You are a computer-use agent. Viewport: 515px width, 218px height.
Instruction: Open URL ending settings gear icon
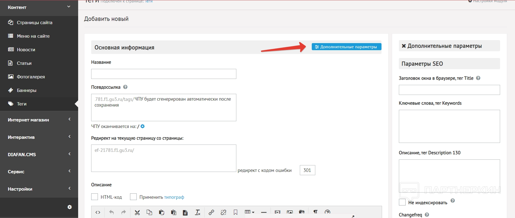(142, 126)
